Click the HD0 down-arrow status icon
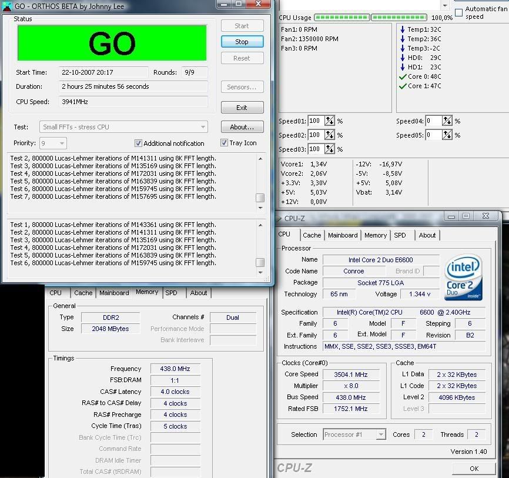The image size is (509, 478). (x=403, y=58)
